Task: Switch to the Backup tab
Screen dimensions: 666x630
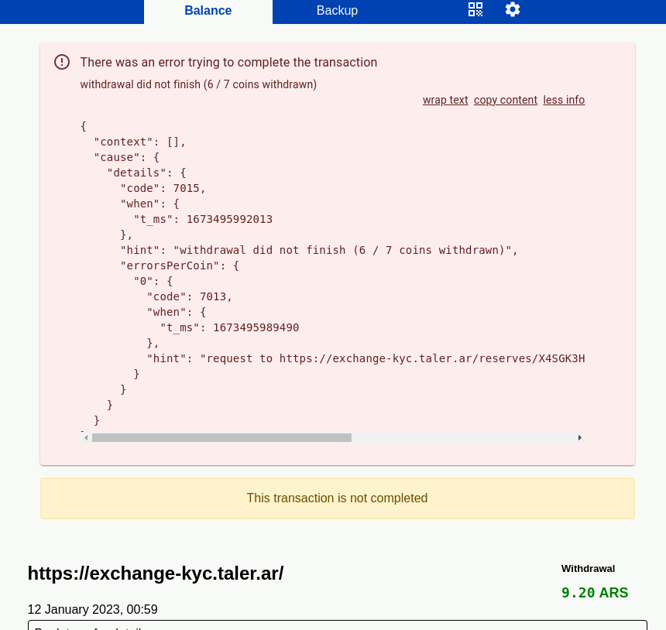Action: coord(337,11)
